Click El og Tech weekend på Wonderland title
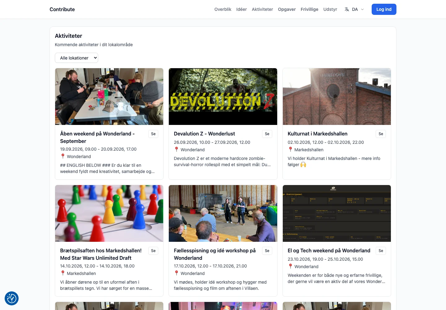The width and height of the screenshot is (446, 310). coord(329,250)
